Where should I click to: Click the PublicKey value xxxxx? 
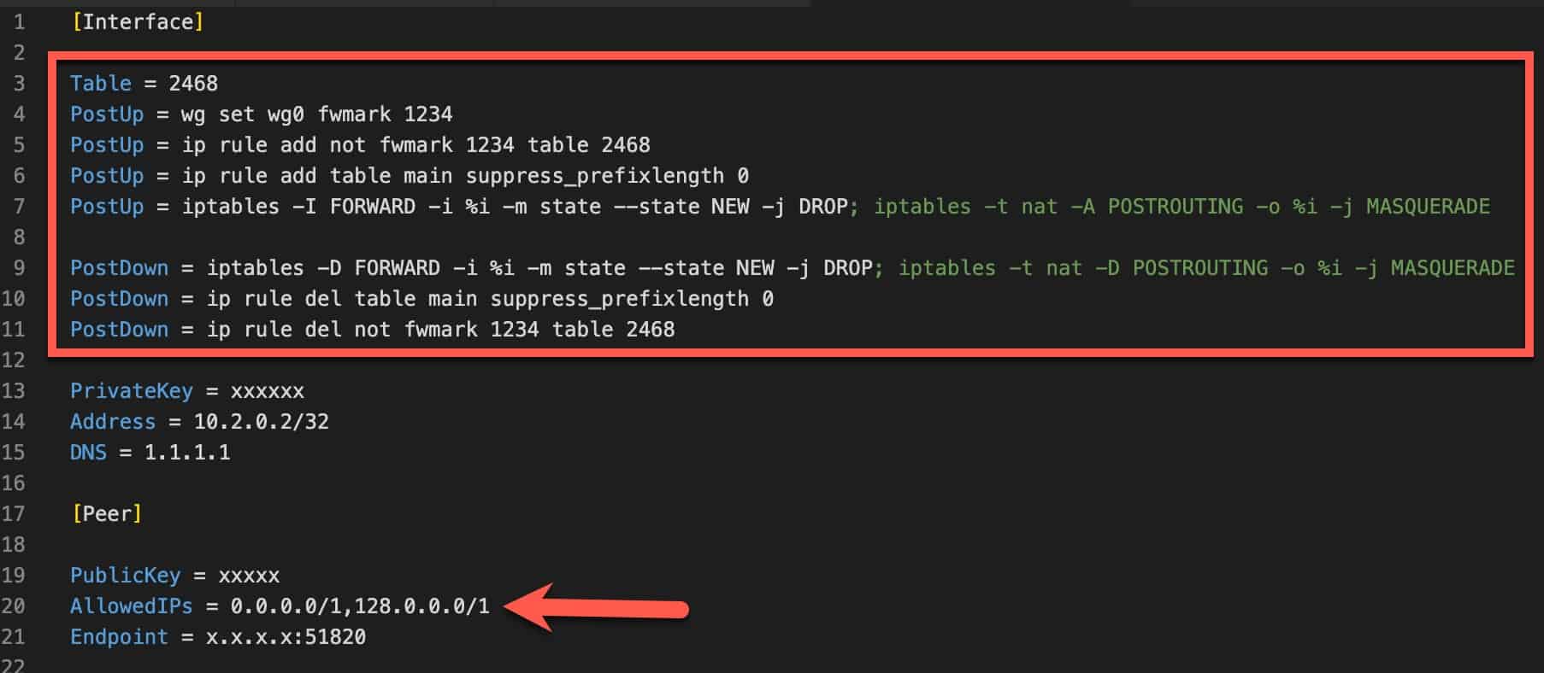point(249,576)
